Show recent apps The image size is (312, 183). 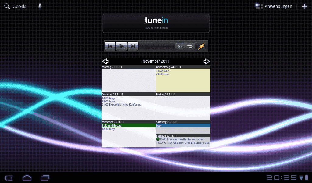tap(45, 178)
